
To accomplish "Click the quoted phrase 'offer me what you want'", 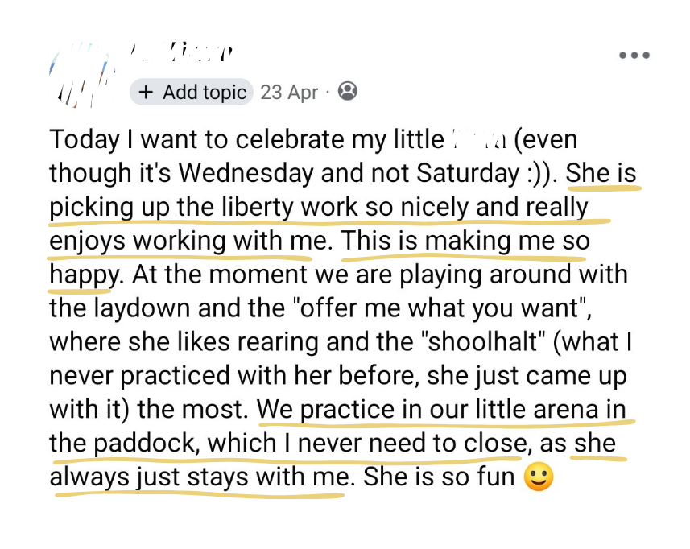I will click(443, 308).
